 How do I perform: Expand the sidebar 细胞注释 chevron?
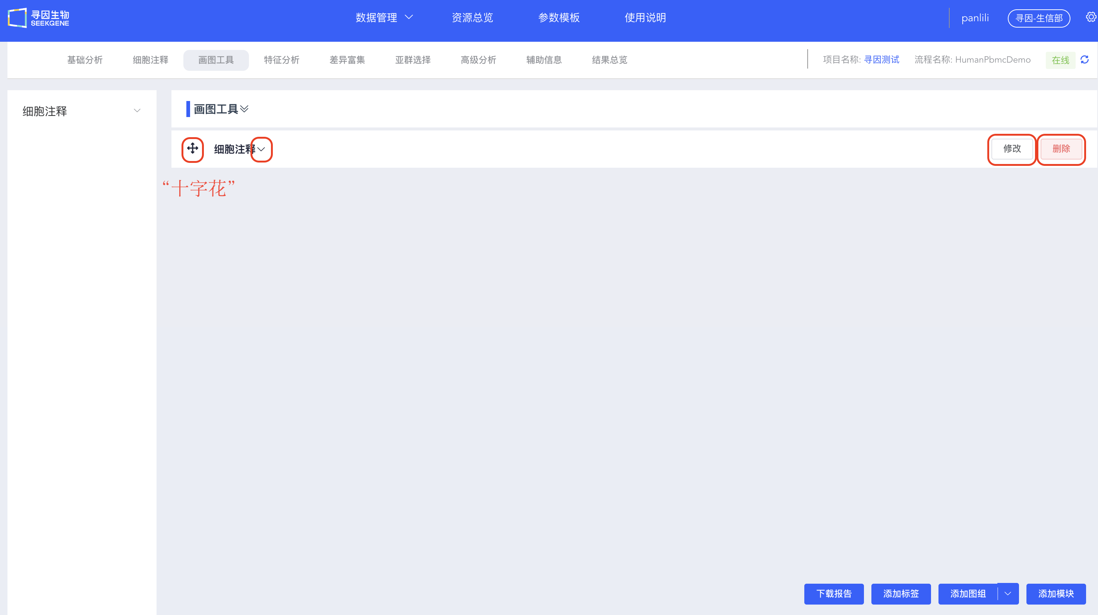coord(137,111)
